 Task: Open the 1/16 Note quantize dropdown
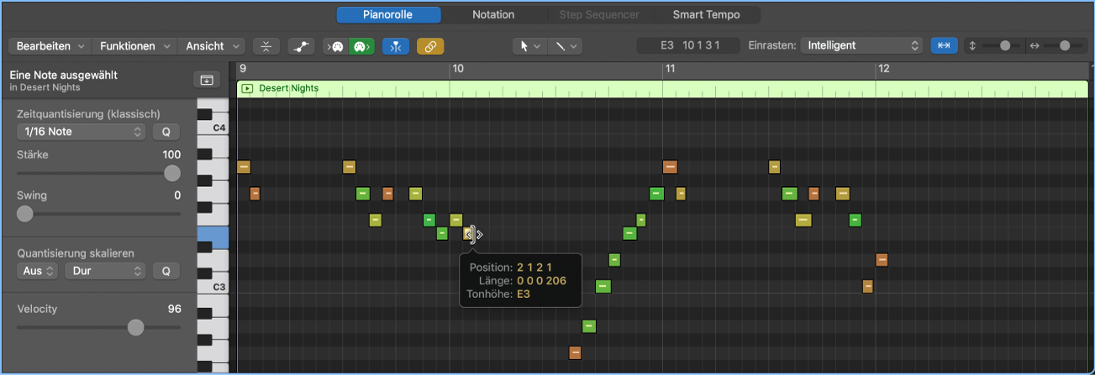coord(82,132)
